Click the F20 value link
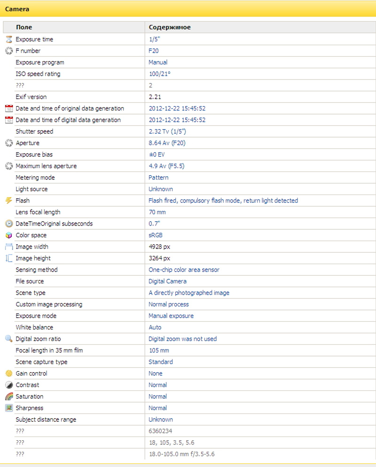Image resolution: width=376 pixels, height=467 pixels. click(154, 51)
